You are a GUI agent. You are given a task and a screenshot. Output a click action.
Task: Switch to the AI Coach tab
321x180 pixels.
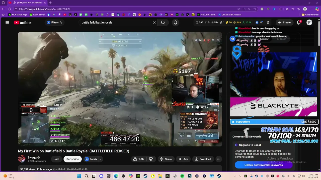point(281,39)
